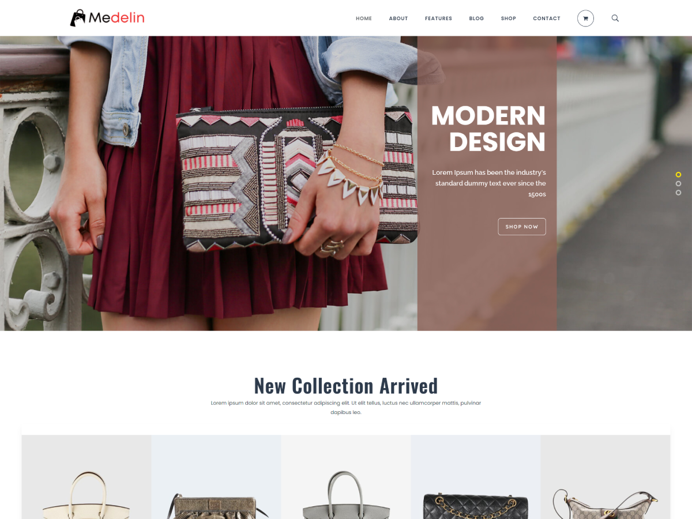Click the New Collection Arrived heading
This screenshot has height=519, width=692.
tap(346, 385)
